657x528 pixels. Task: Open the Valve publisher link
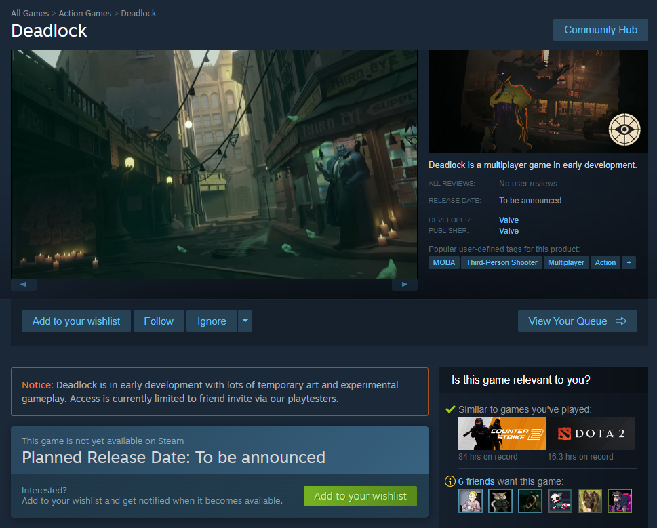pyautogui.click(x=509, y=230)
